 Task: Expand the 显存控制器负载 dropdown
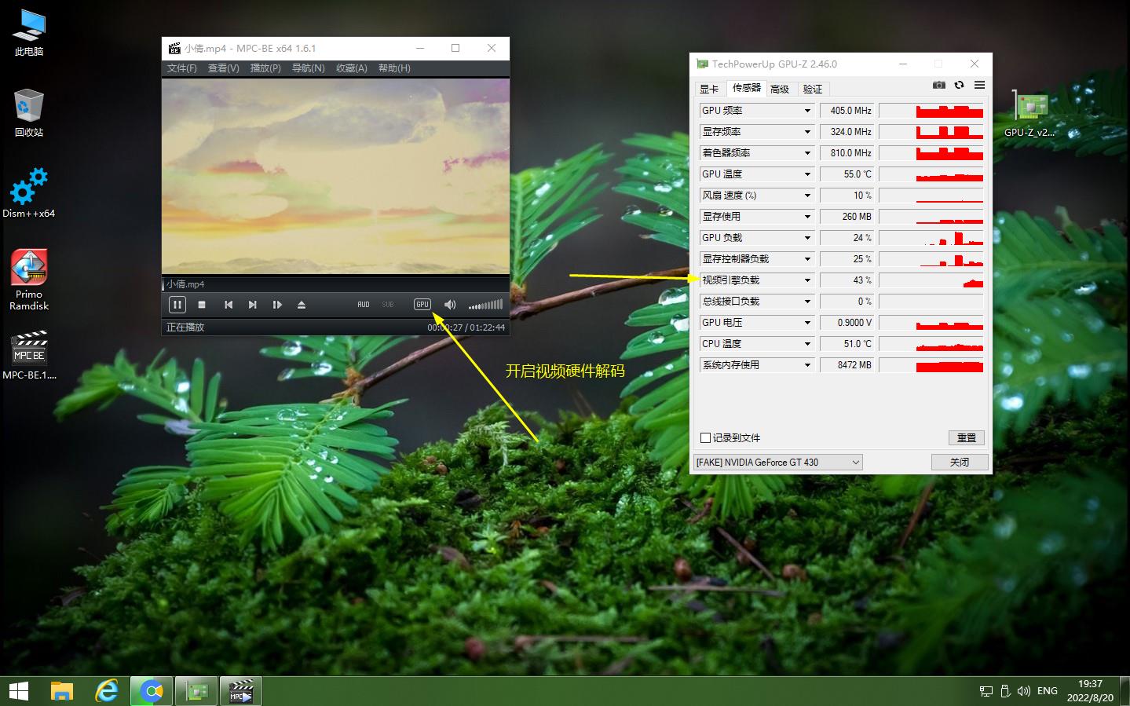point(806,259)
